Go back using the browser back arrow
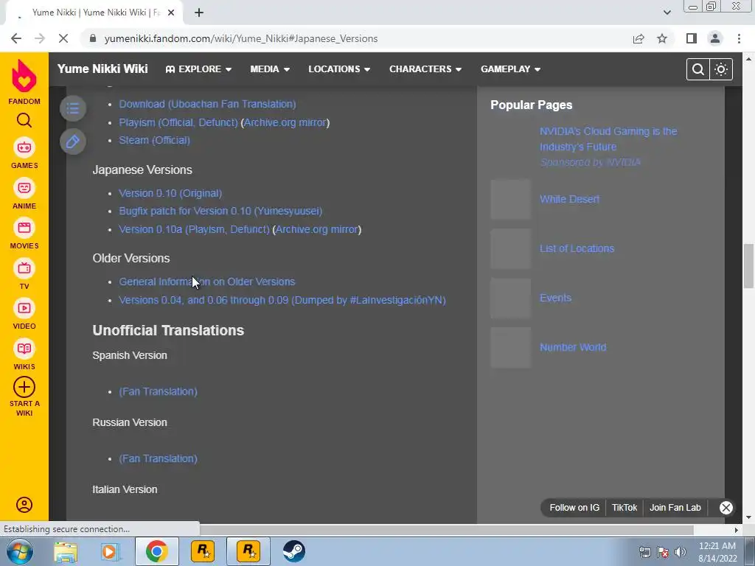Viewport: 755px width, 566px height. tap(16, 38)
